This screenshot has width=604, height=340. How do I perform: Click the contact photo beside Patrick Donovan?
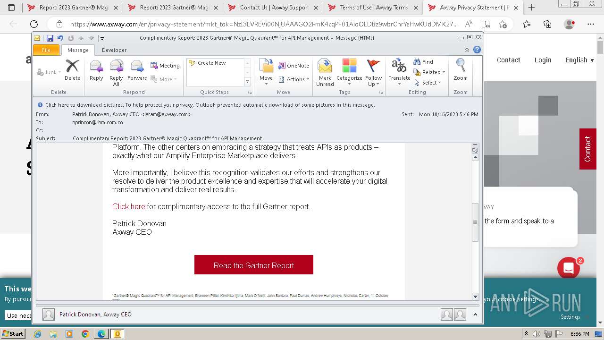[48, 314]
